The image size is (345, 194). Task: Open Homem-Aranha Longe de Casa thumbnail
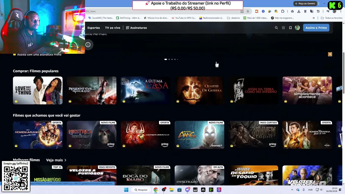[x=307, y=135]
